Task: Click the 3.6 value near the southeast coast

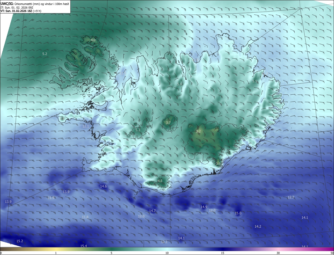Action: point(218,163)
